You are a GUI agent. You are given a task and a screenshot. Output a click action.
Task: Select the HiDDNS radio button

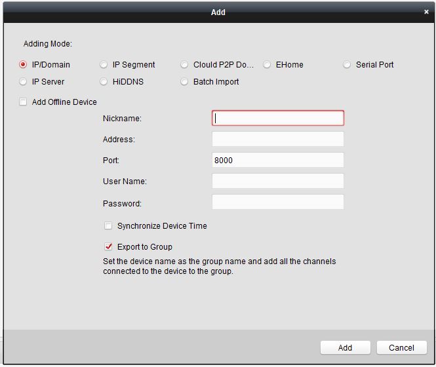pos(104,82)
